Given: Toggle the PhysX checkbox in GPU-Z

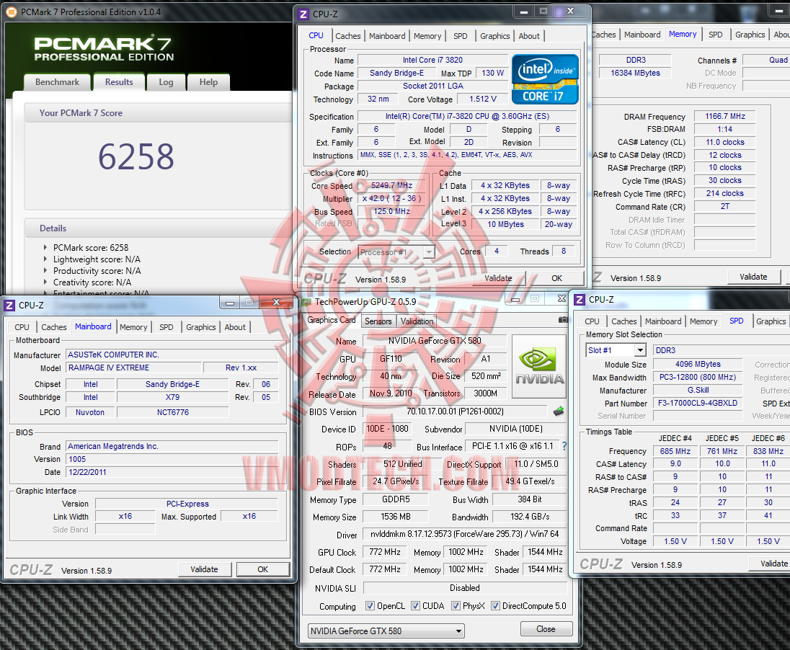Looking at the screenshot, I should point(456,605).
